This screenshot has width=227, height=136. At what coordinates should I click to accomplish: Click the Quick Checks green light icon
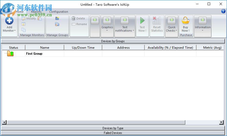tap(172, 20)
